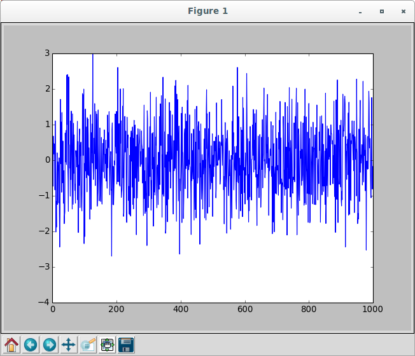Screen dimensions: 415x356
Task: Go back to the previous view
Action: click(31, 345)
